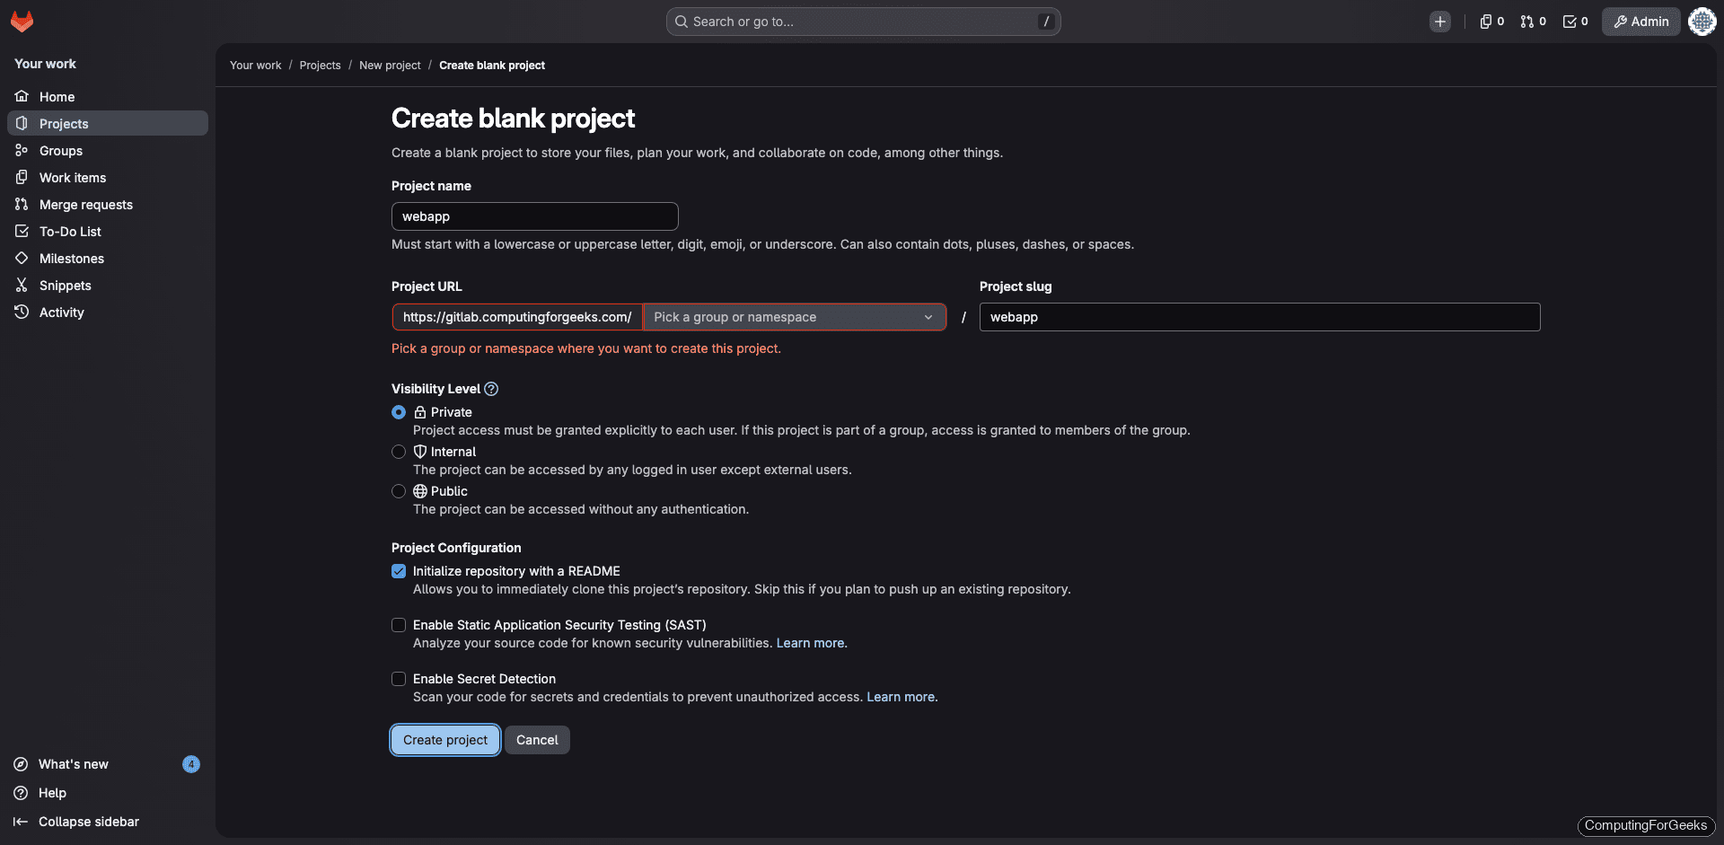1724x845 pixels.
Task: Open Milestones from the sidebar
Action: coord(73,258)
